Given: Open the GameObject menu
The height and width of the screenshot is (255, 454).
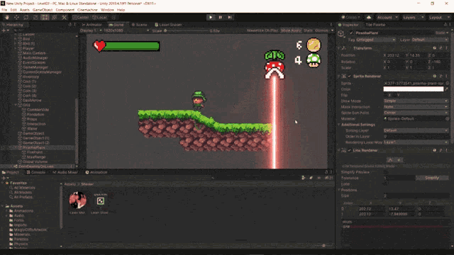Looking at the screenshot, I should tap(43, 10).
